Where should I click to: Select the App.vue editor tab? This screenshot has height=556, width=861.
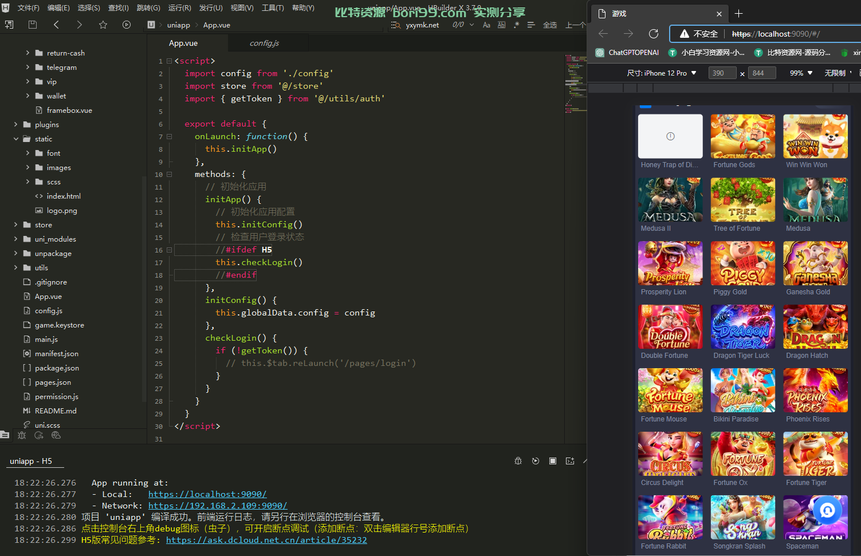pos(183,43)
